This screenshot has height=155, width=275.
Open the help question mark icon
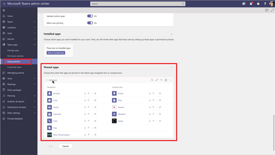coord(265,4)
